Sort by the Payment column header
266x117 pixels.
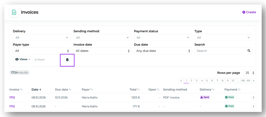tap(232, 90)
